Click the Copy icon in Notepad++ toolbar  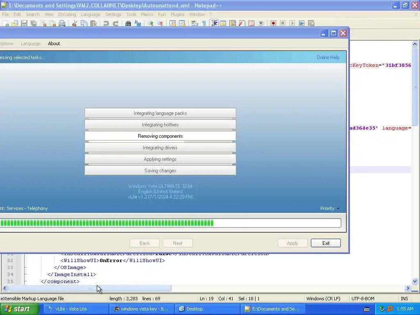(x=84, y=23)
